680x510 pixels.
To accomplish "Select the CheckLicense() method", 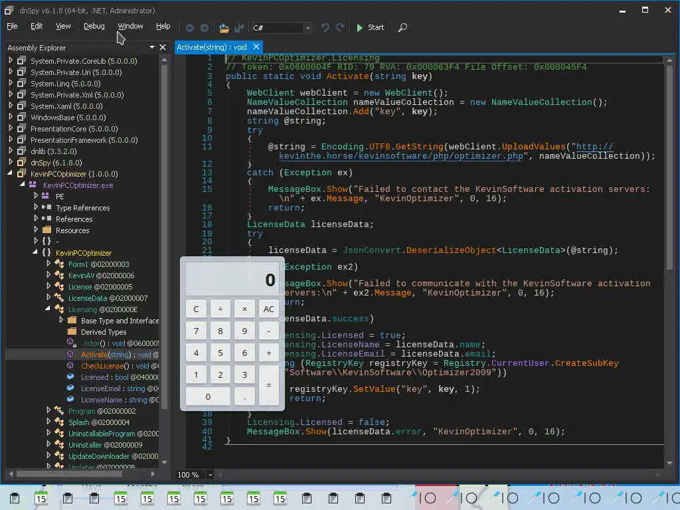I will pyautogui.click(x=120, y=366).
